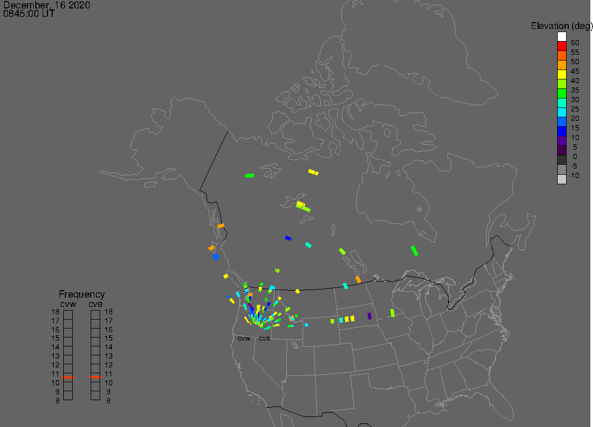
Task: Click legend label 45
Action: coord(575,71)
